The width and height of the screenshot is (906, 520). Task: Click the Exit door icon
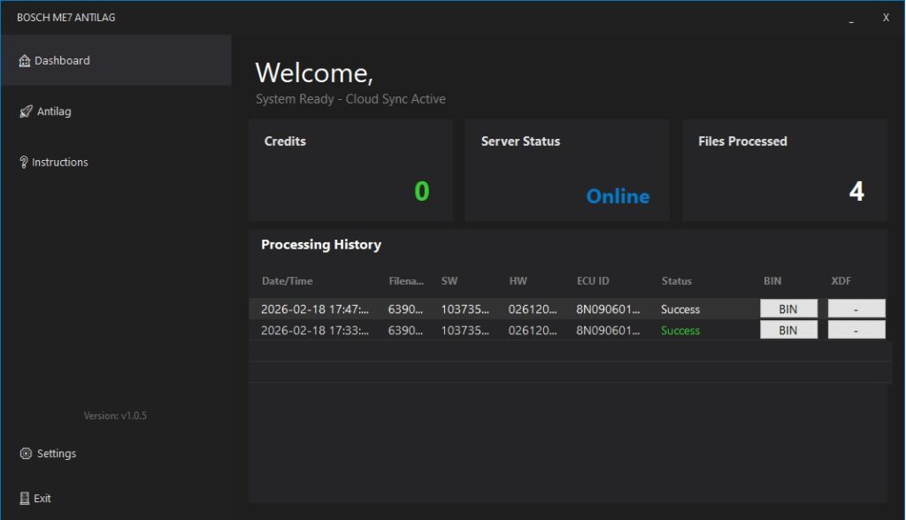(x=24, y=498)
